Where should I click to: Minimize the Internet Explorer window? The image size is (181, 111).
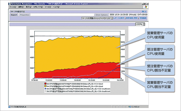point(143,4)
